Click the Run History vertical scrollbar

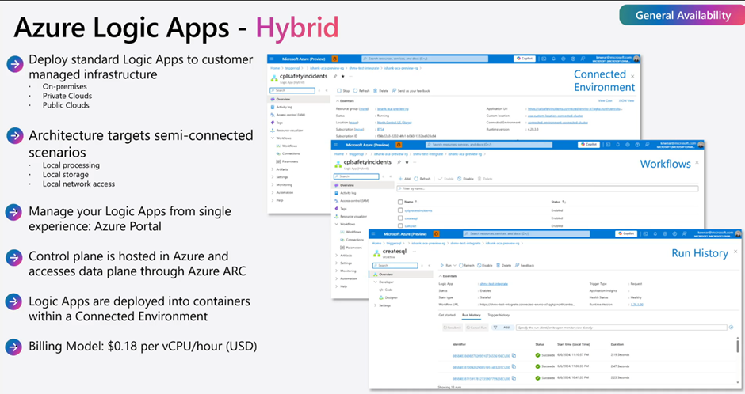(x=737, y=345)
